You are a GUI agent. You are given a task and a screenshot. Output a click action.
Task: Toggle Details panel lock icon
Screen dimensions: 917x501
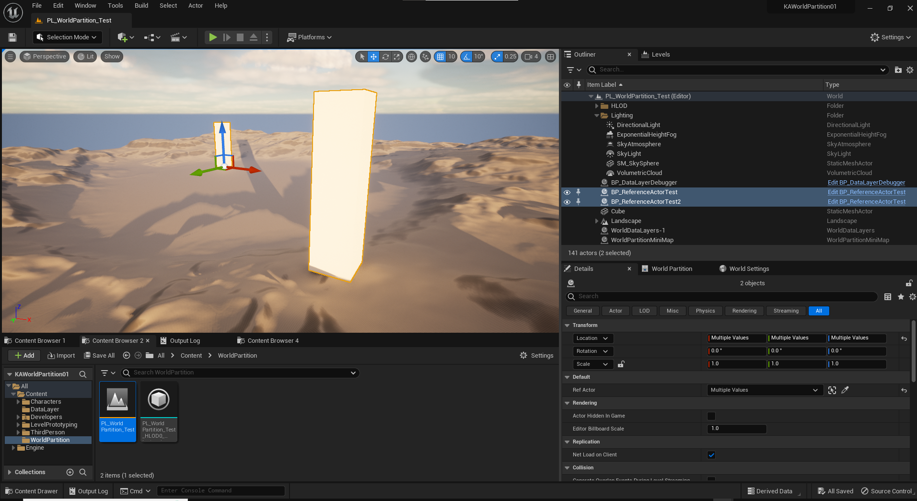(908, 283)
